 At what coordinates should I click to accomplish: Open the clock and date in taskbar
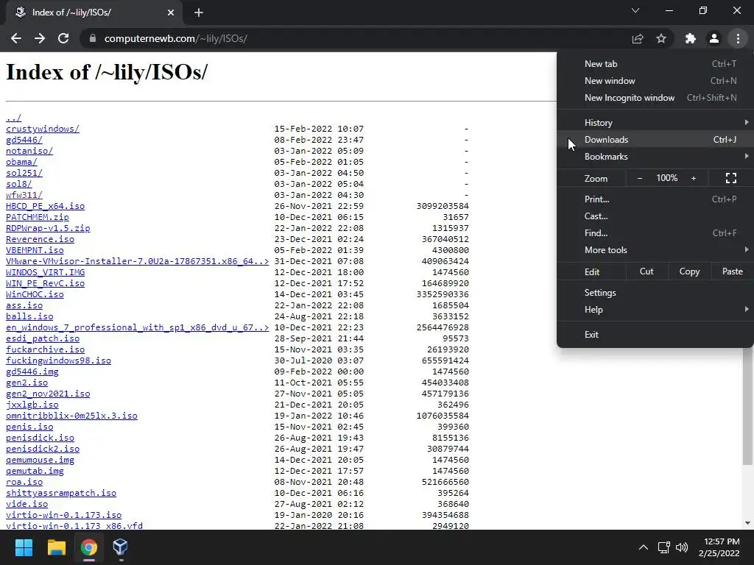(x=719, y=547)
